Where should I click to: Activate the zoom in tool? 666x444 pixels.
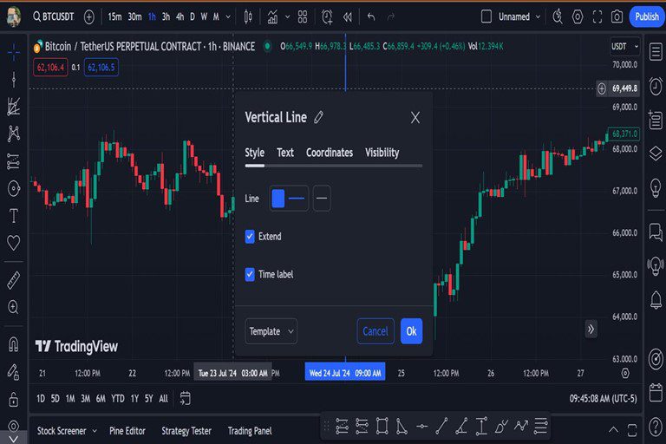(x=14, y=307)
